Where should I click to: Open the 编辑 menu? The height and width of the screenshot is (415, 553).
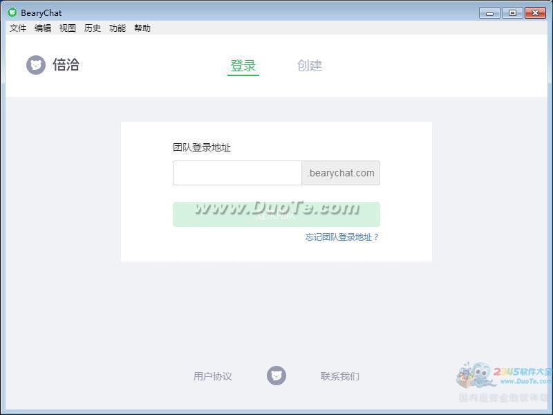pos(43,28)
